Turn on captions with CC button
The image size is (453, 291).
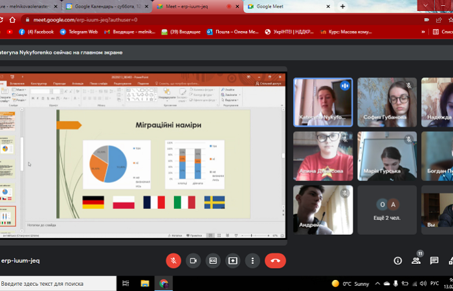[213, 260]
